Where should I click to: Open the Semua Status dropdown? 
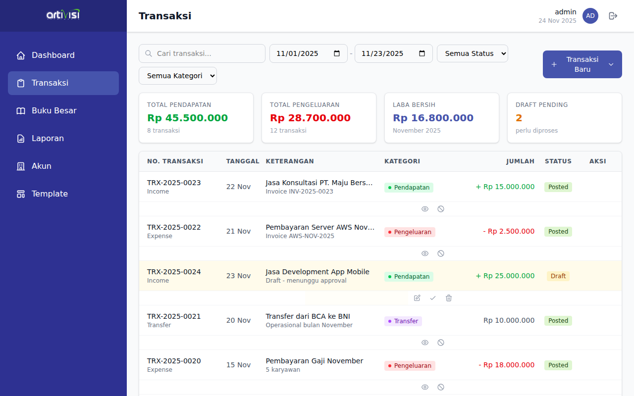click(x=472, y=53)
